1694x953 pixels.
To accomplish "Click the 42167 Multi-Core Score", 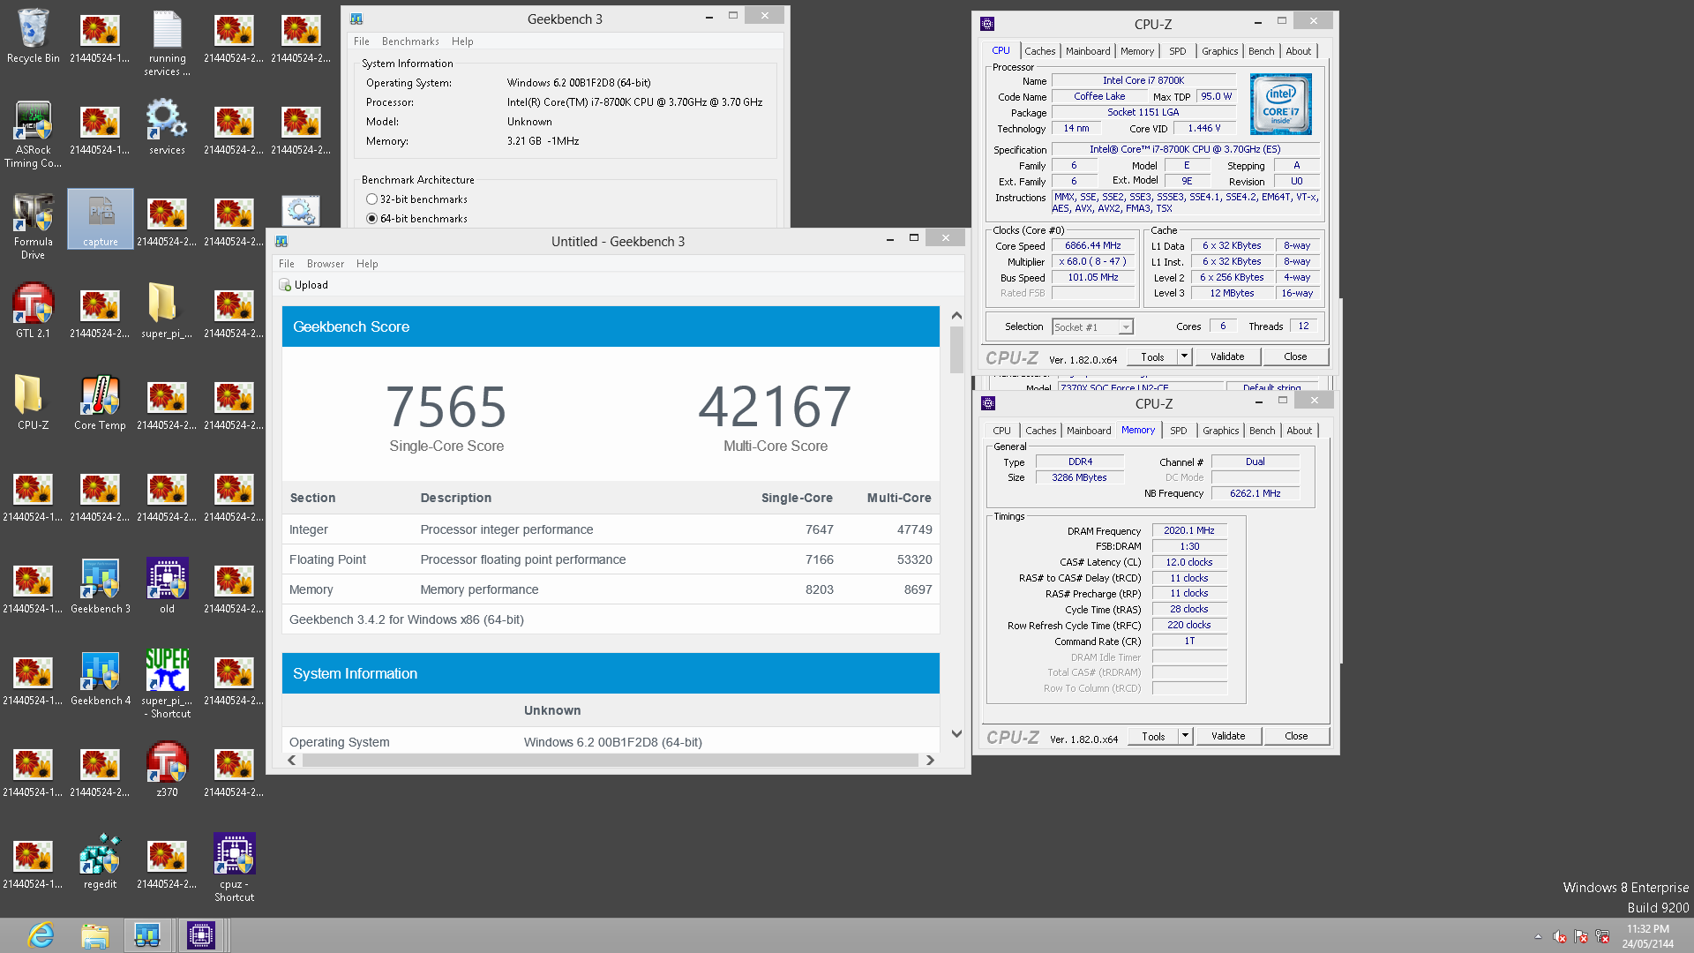I will 776,406.
